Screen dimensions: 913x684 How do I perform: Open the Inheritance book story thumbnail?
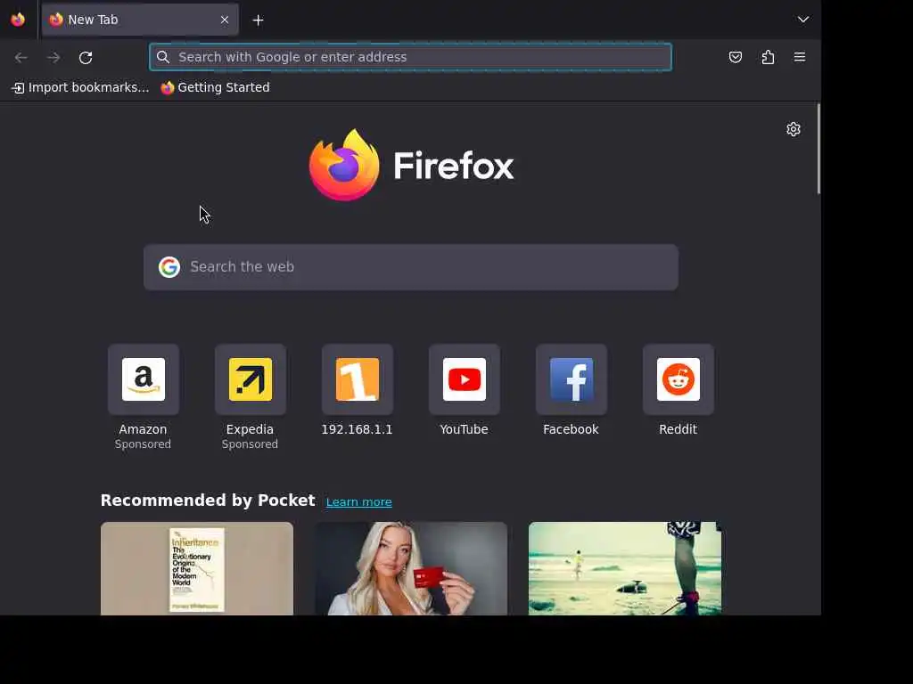click(x=197, y=568)
